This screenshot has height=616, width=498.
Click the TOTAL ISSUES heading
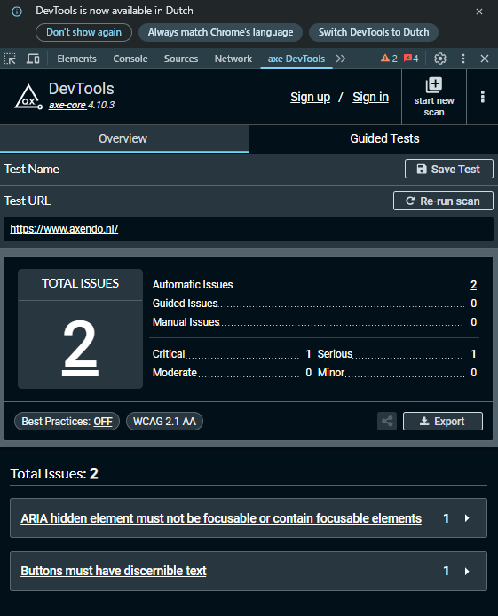pos(80,283)
